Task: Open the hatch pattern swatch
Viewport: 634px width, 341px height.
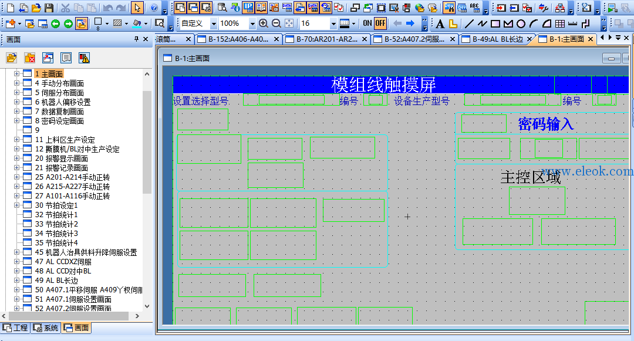Action: (117, 23)
